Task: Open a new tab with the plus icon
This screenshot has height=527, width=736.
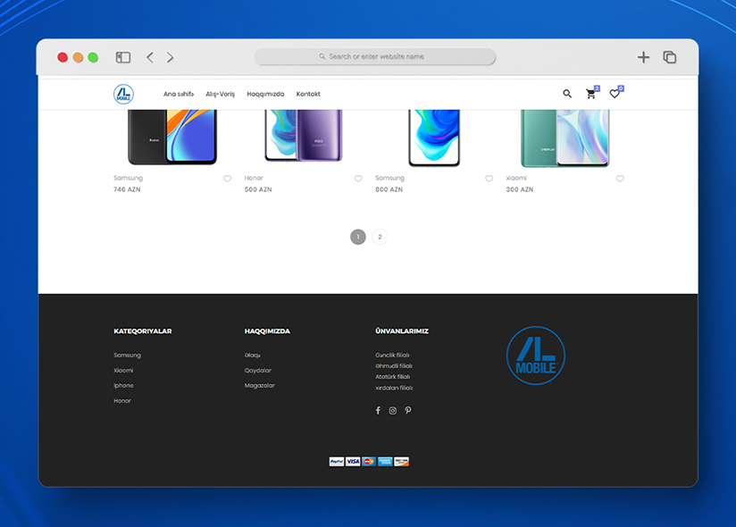Action: pyautogui.click(x=643, y=57)
